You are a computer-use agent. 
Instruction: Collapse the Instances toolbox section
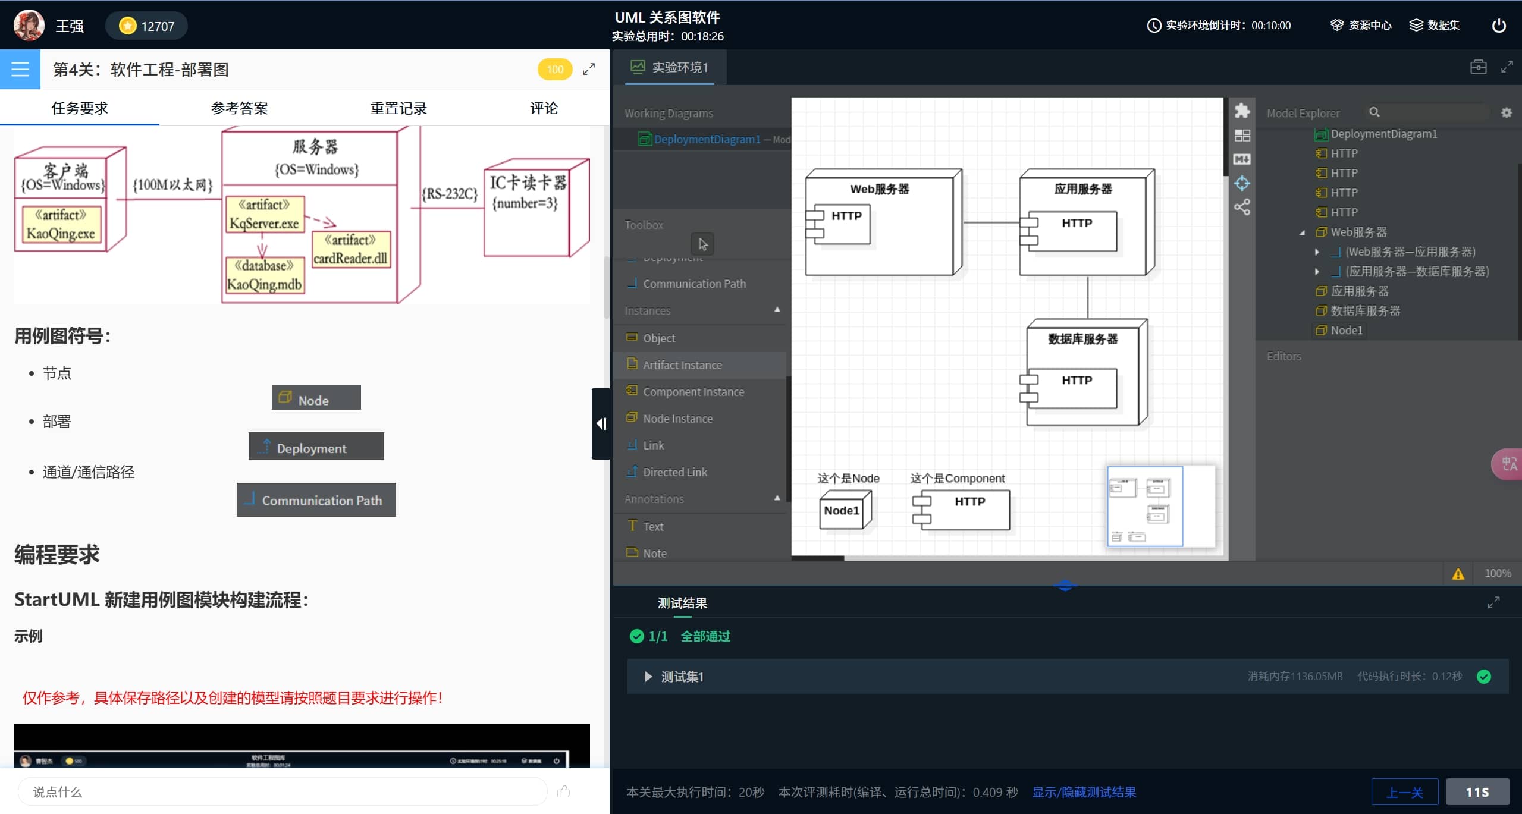click(x=777, y=310)
